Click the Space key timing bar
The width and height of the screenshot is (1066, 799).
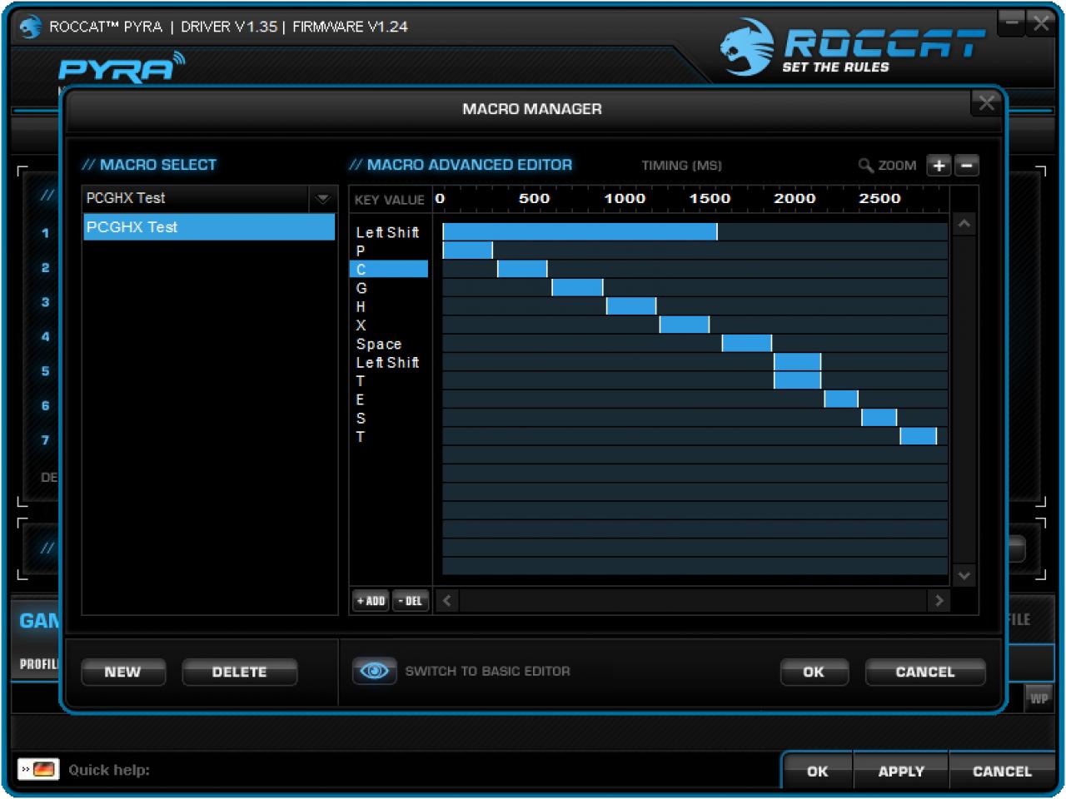[x=747, y=343]
